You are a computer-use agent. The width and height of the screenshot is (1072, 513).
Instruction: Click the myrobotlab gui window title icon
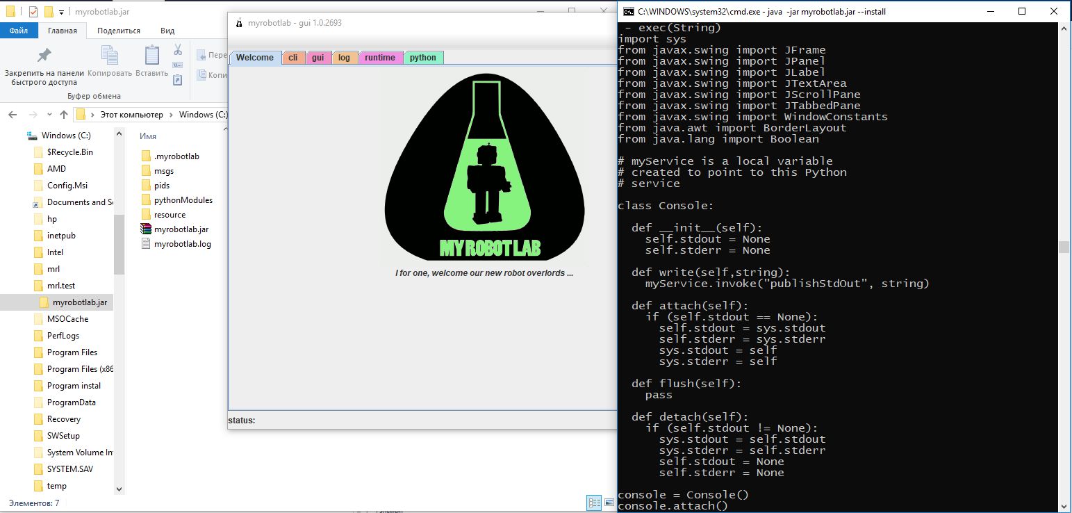click(x=240, y=23)
